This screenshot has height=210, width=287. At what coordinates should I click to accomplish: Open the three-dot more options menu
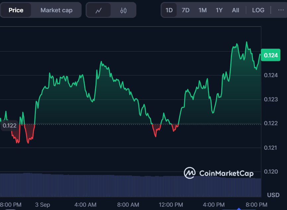click(281, 10)
